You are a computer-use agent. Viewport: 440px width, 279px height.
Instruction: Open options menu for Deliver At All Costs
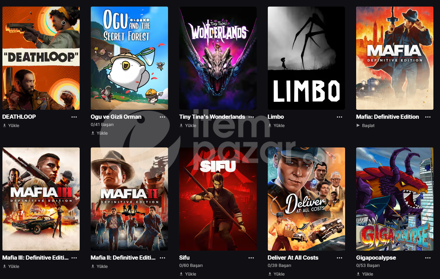click(340, 258)
